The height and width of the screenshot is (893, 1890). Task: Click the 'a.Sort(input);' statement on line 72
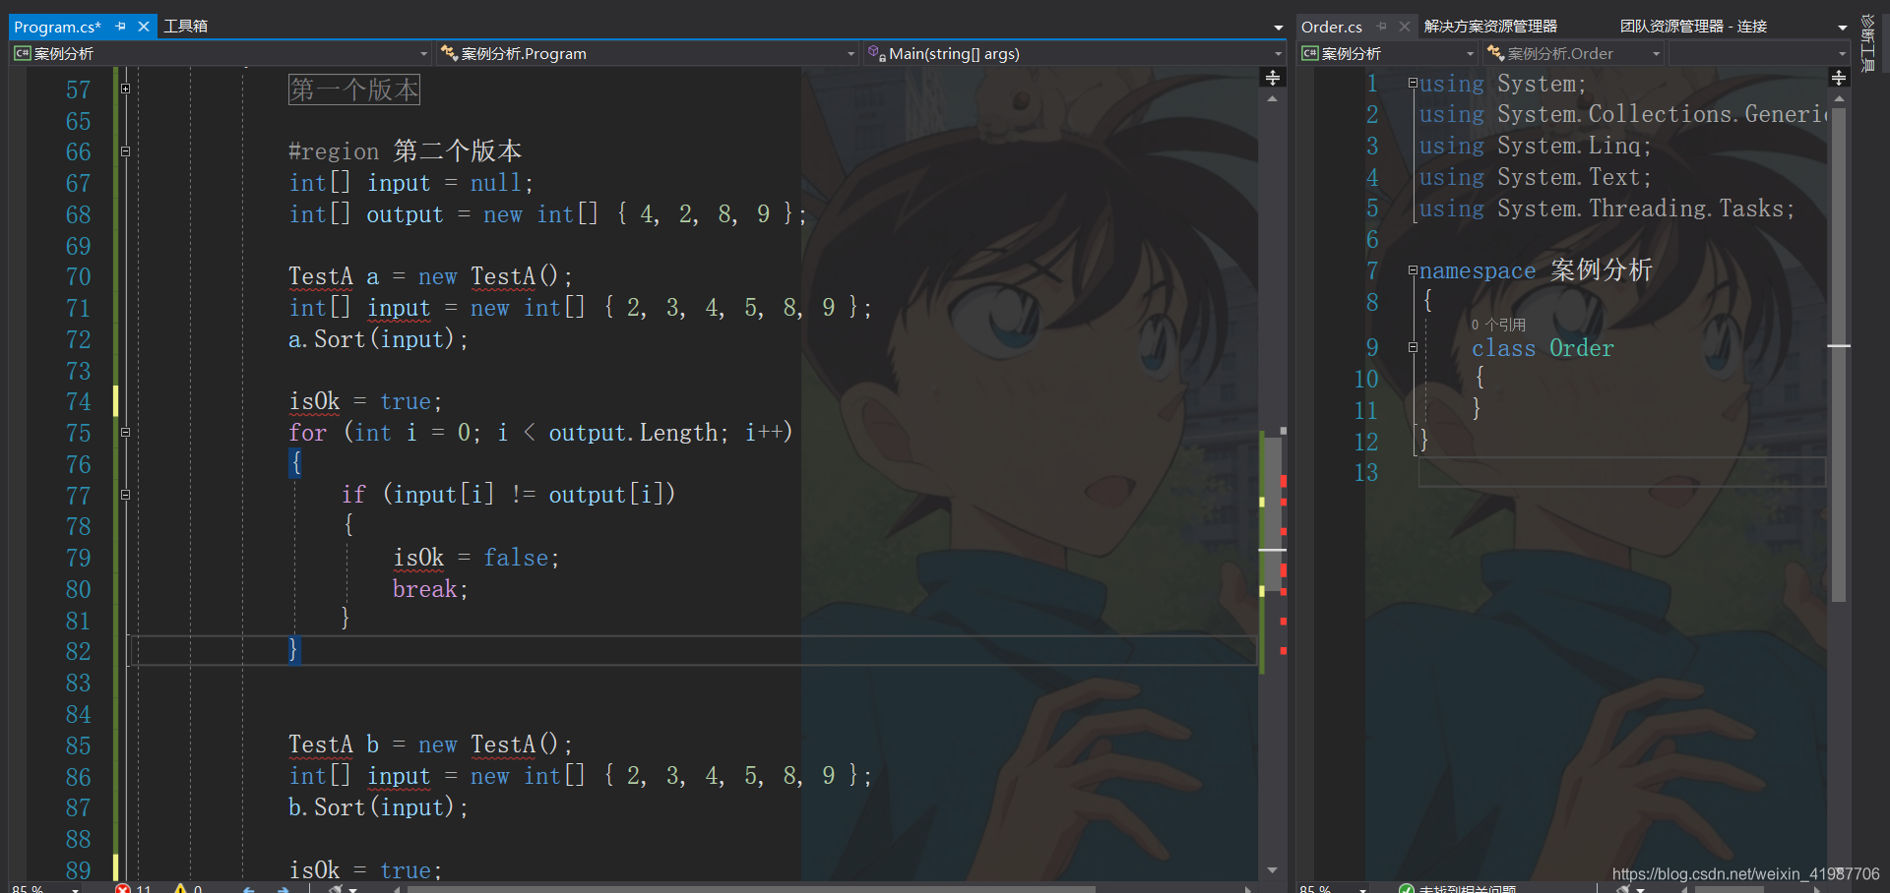tap(379, 339)
